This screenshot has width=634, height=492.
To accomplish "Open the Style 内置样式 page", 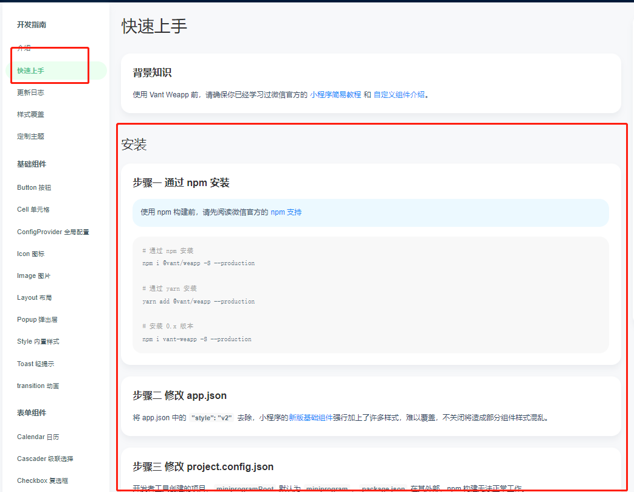I will point(38,342).
